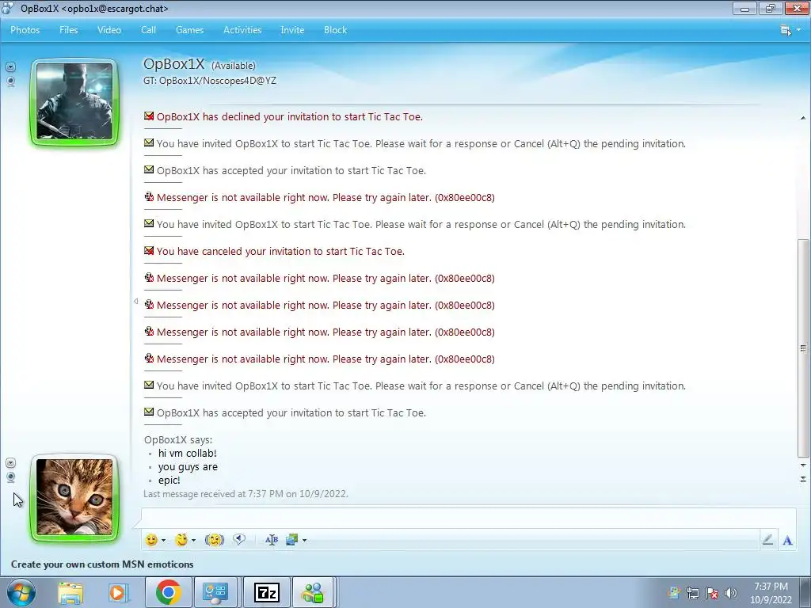Screen dimensions: 811x608
Task: Click the conversation scroll up arrow
Action: point(803,118)
